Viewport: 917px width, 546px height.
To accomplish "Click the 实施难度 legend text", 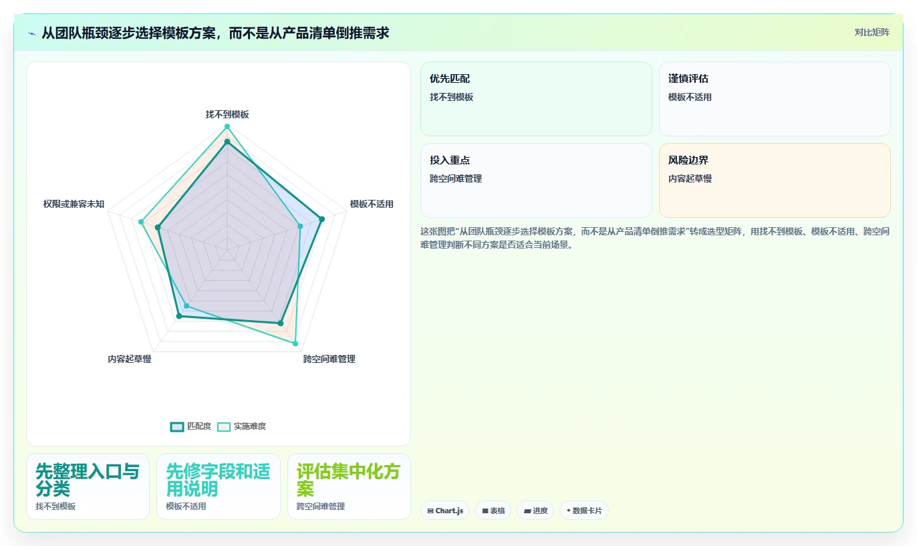I will coord(249,426).
